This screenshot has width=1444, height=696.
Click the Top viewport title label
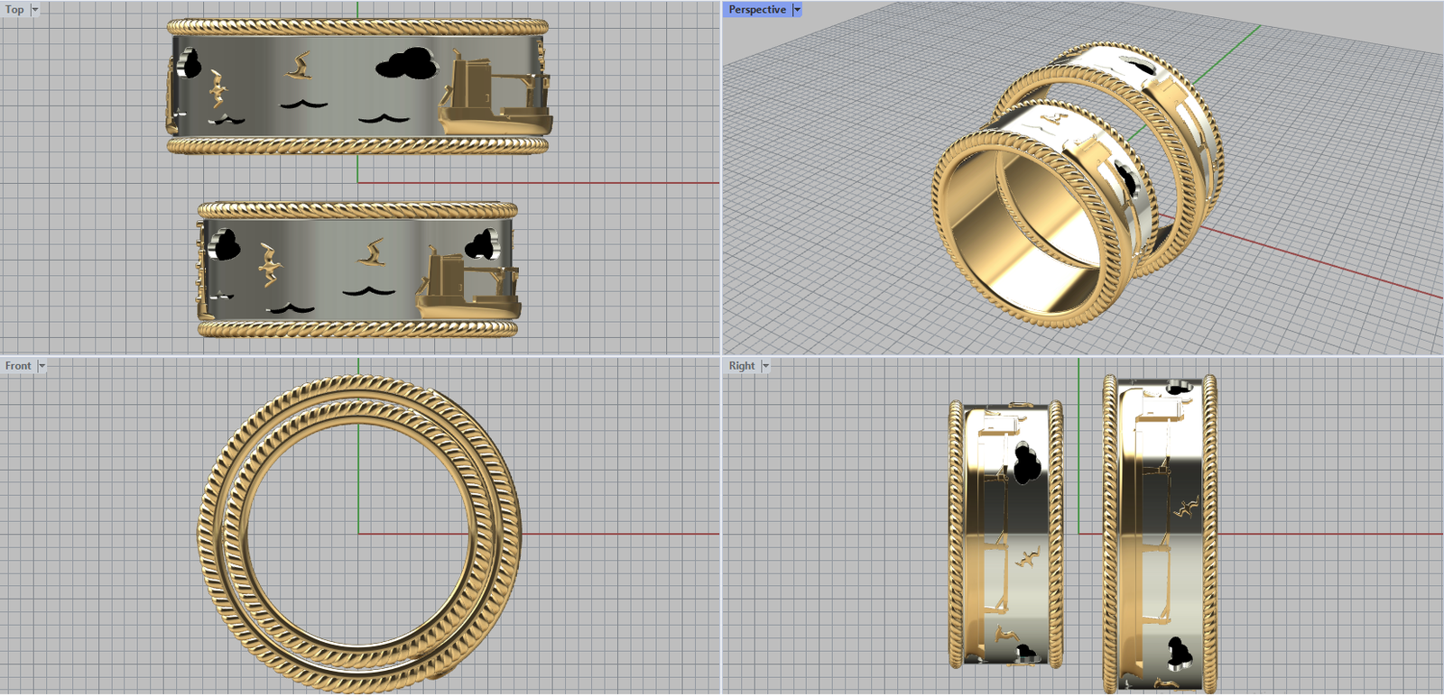coord(14,10)
